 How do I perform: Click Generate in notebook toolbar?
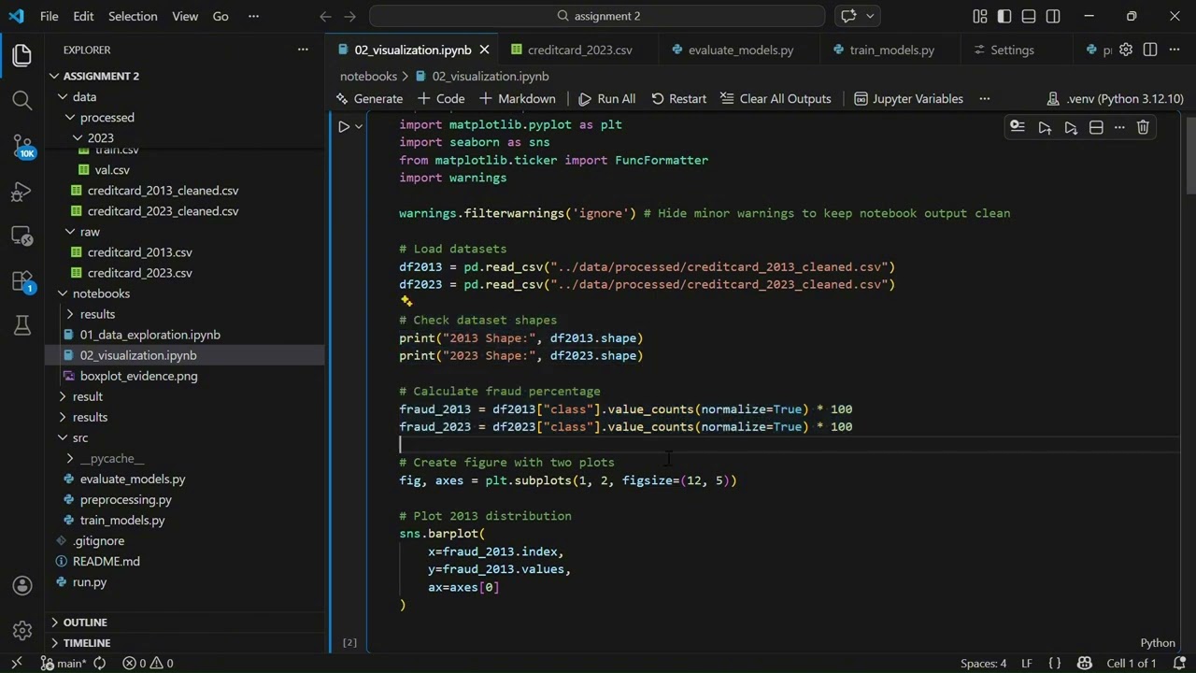click(x=369, y=98)
